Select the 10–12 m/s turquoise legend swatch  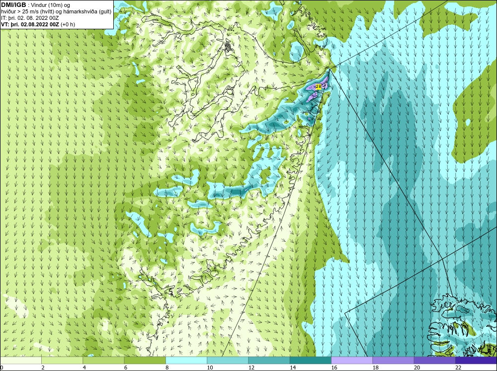(228, 360)
